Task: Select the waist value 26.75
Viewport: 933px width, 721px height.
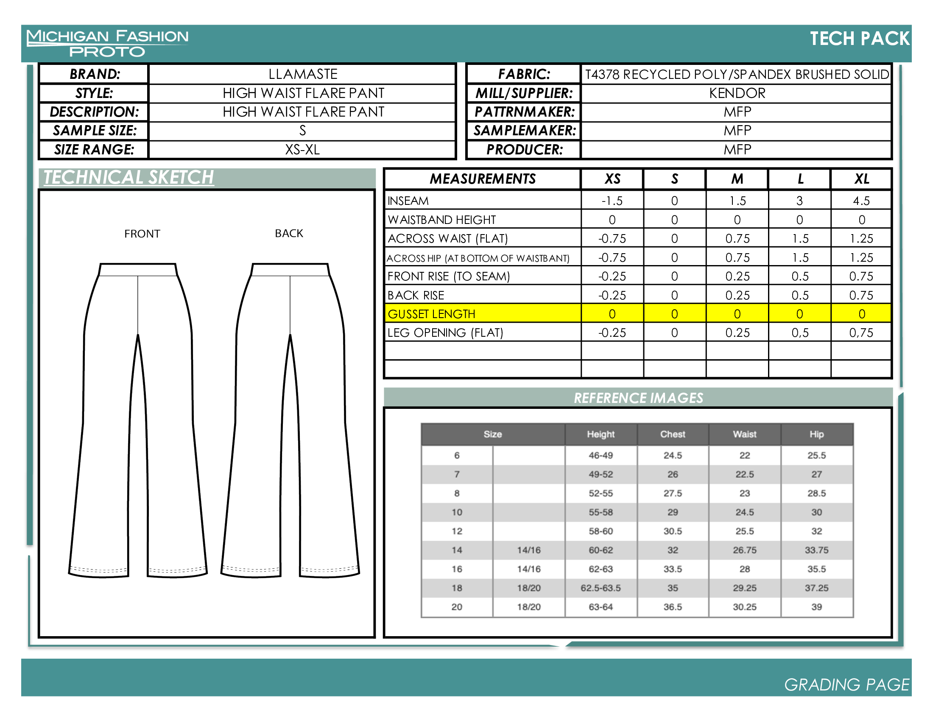Action: (x=745, y=550)
